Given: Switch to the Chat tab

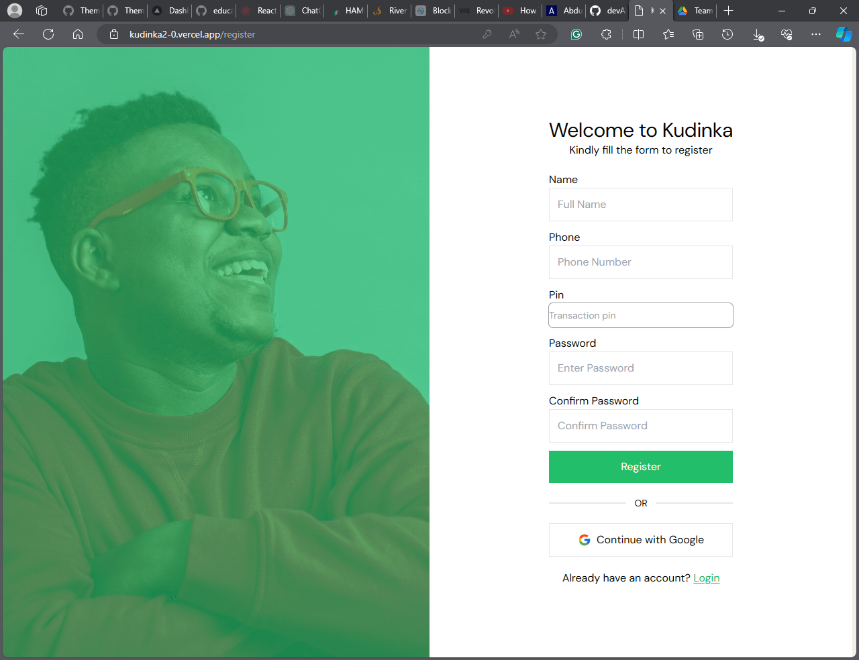Looking at the screenshot, I should (302, 11).
